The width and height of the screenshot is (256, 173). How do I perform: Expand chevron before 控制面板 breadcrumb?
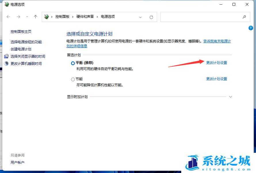52,17
